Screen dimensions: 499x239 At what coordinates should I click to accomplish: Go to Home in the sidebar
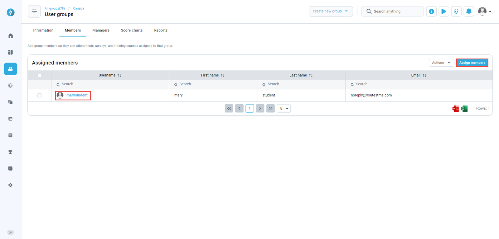tap(11, 36)
